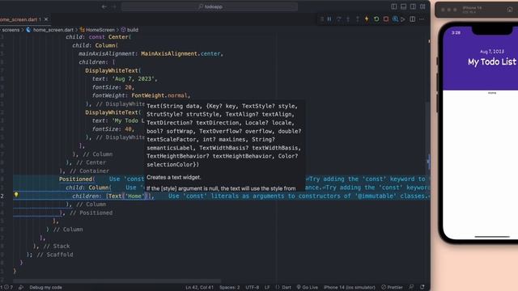This screenshot has width=518, height=291.
Task: Trigger Flutter hot reload lightning icon
Action: pyautogui.click(x=367, y=19)
